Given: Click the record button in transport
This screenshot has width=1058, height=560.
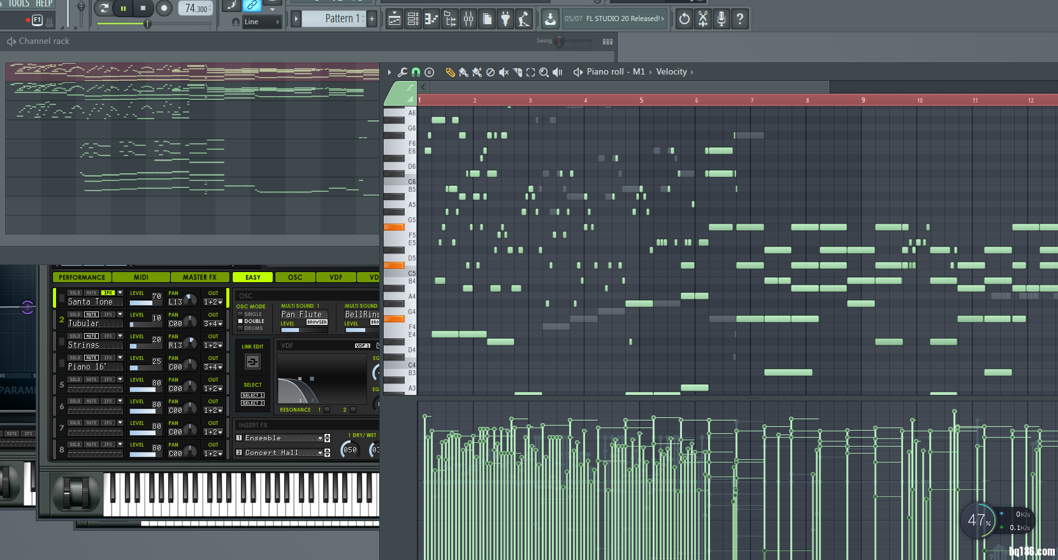Looking at the screenshot, I should 164,8.
